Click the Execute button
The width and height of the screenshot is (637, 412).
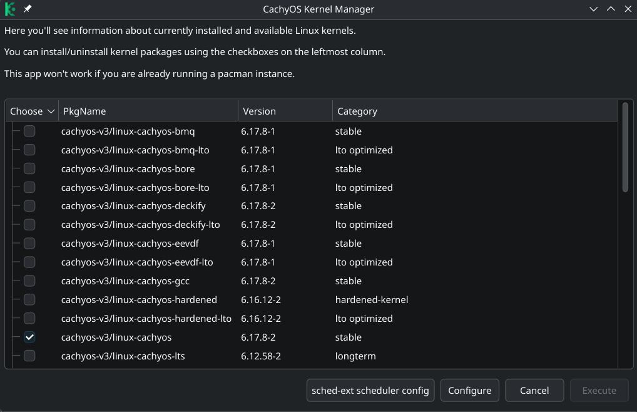599,390
